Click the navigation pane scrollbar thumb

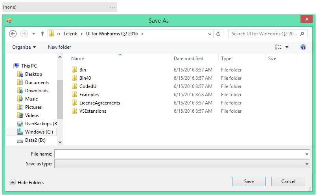click(x=60, y=99)
